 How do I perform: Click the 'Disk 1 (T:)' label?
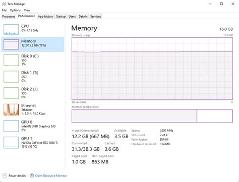coord(30,73)
